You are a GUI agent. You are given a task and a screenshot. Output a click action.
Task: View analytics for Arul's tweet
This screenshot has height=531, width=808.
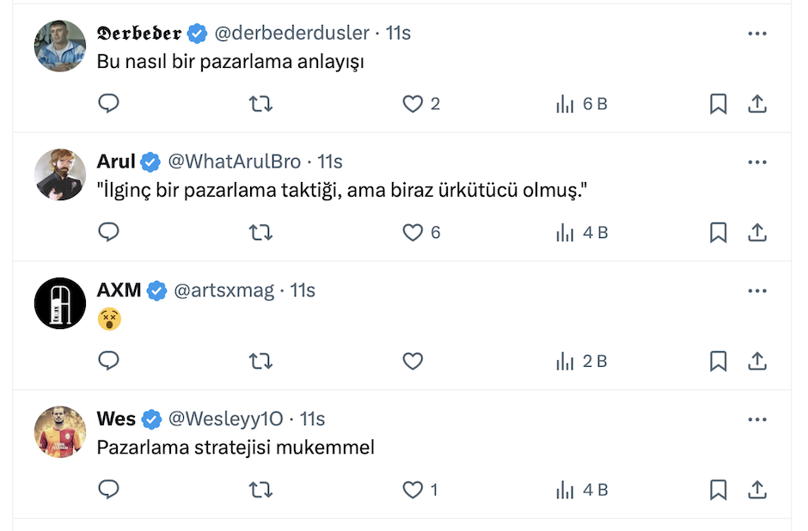point(581,233)
